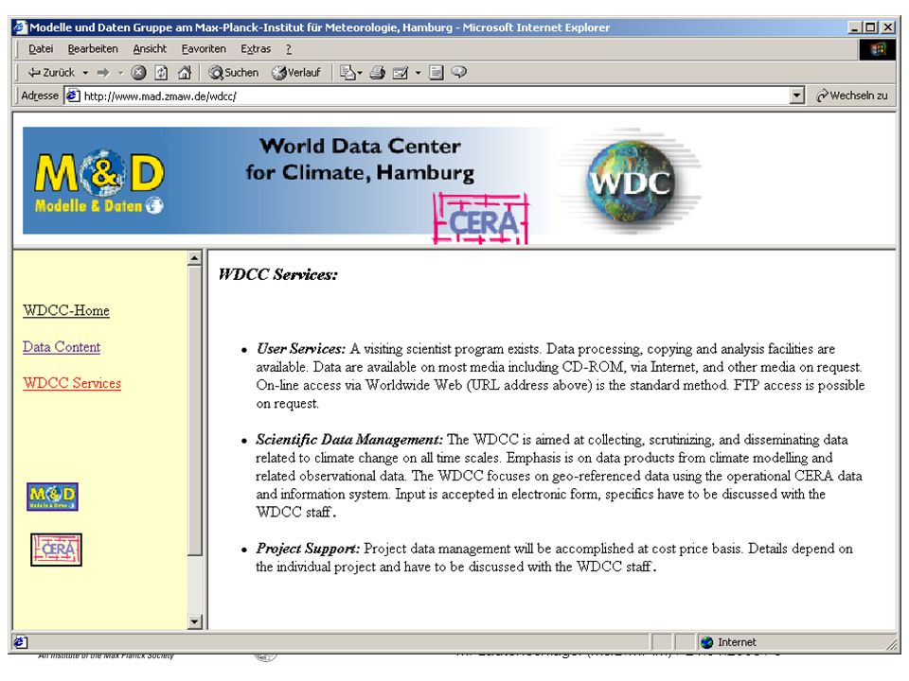Open the Edit button dropdown arrow
909x681 pixels.
tap(418, 73)
